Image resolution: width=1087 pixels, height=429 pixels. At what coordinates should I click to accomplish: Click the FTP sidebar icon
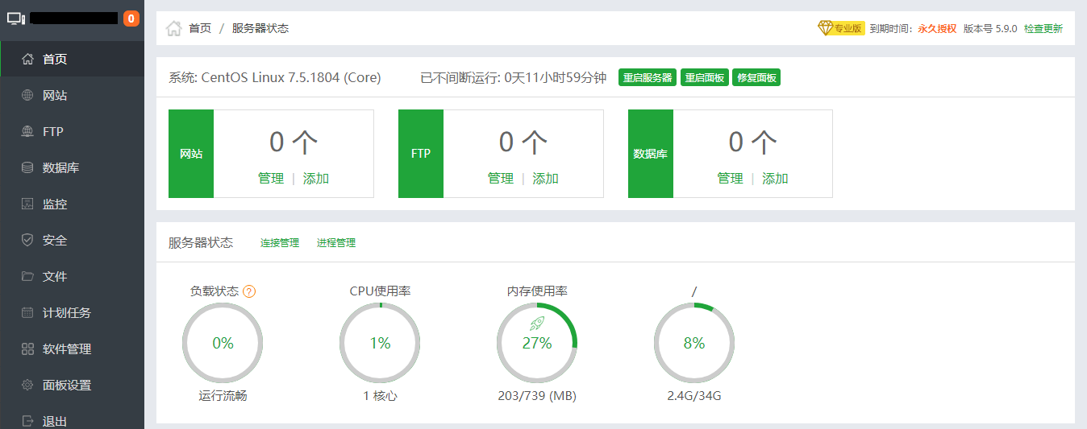click(x=27, y=132)
